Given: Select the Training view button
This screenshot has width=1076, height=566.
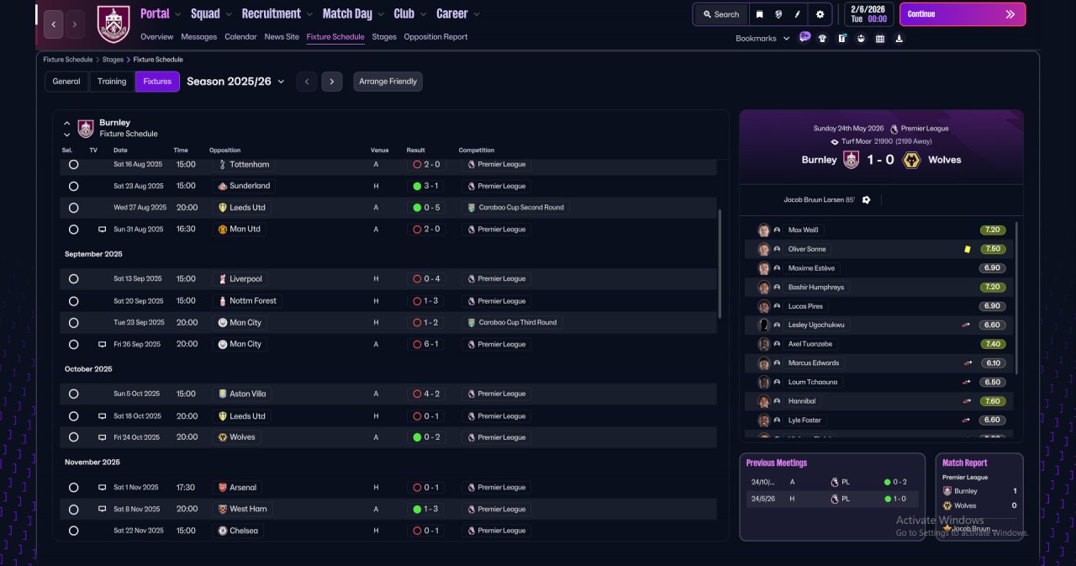Looking at the screenshot, I should point(112,82).
